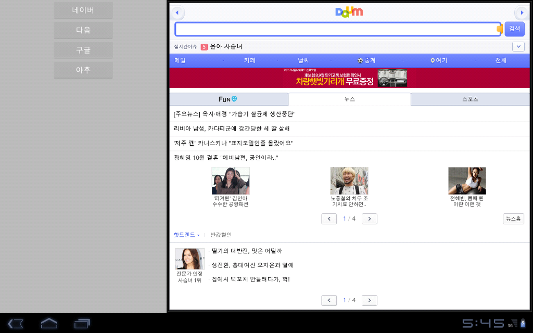533x333 pixels.
Task: Open headline 황혜영 10월 결혼
Action: point(226,158)
